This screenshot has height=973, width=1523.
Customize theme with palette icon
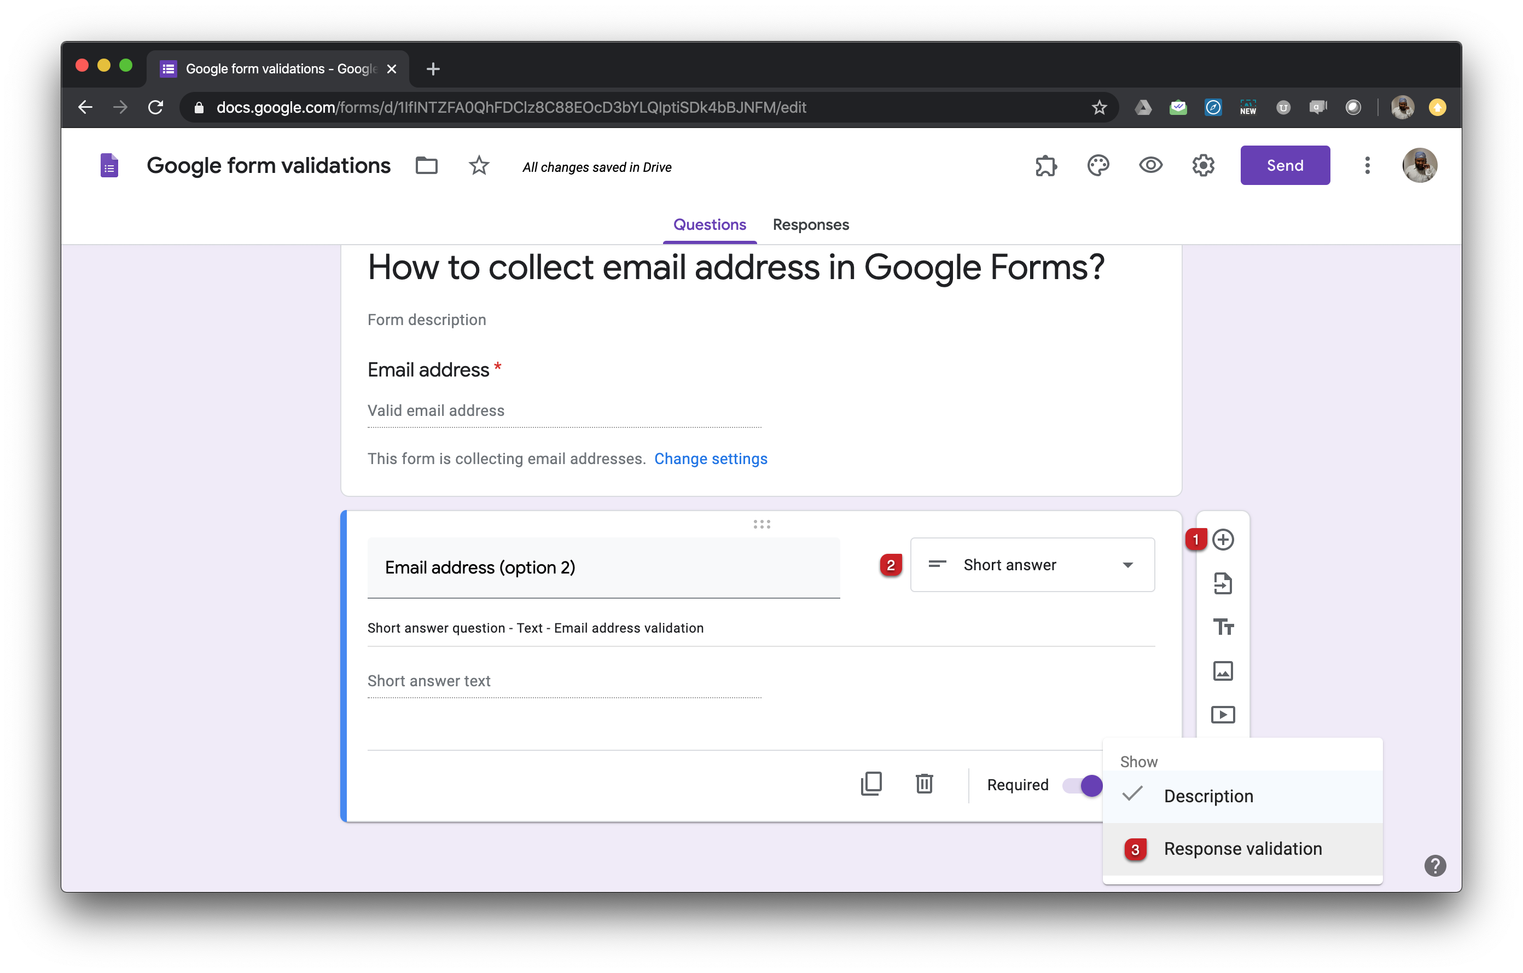1098,166
